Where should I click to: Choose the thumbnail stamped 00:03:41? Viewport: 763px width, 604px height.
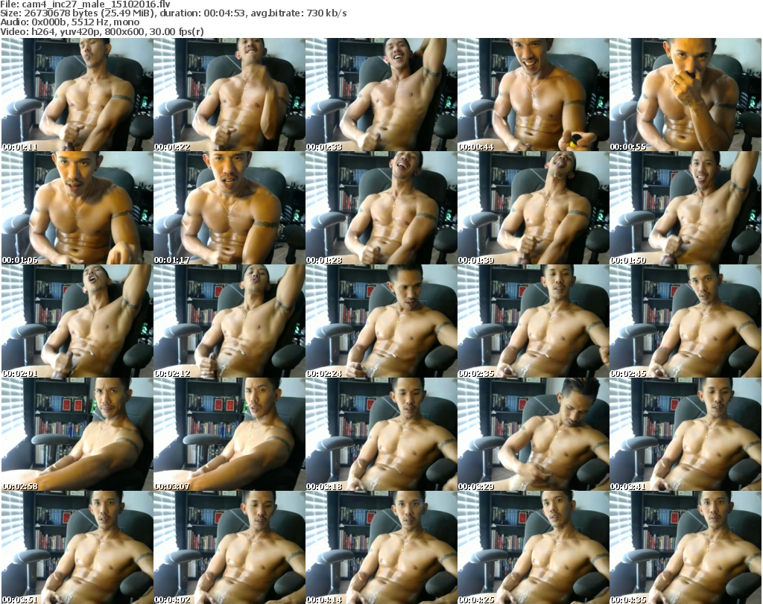[685, 434]
